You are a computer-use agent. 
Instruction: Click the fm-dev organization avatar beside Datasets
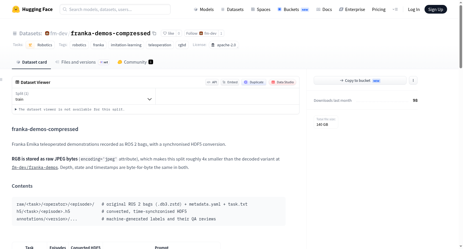click(x=47, y=33)
